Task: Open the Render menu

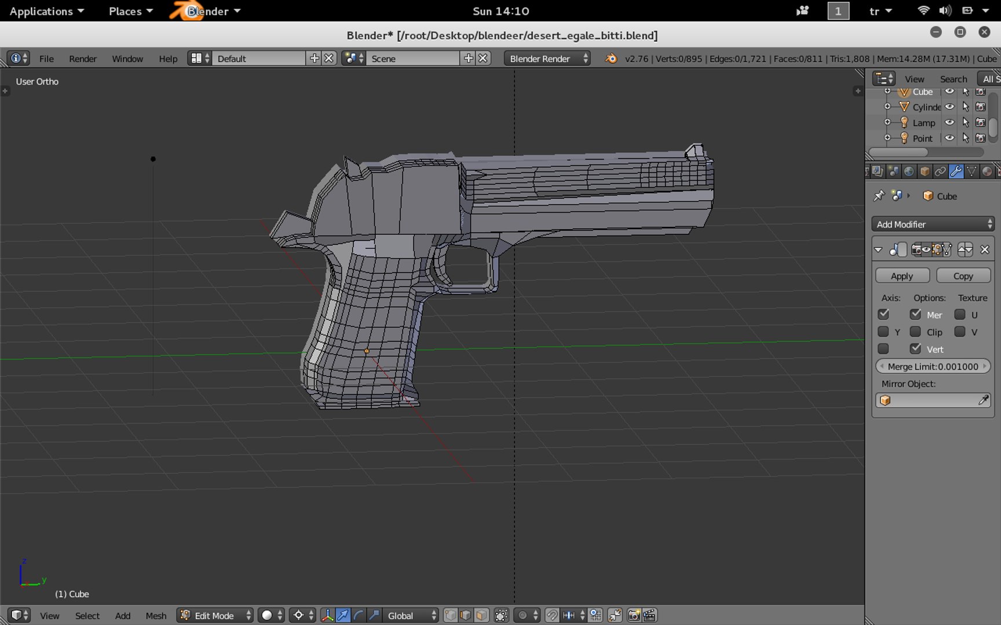Action: coord(83,58)
